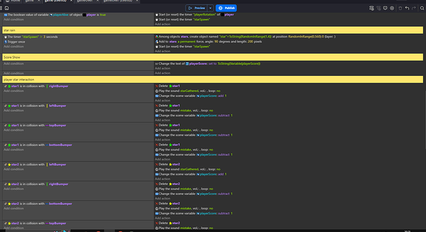Open the search in events magnifier
The image size is (426, 232).
pyautogui.click(x=422, y=8)
